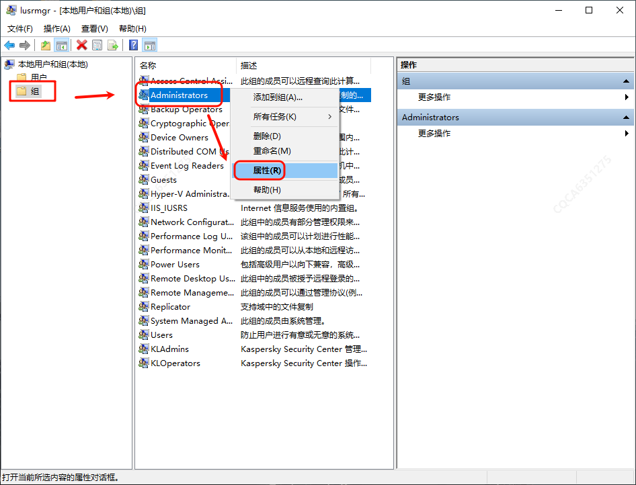
Task: Click the blue Back arrow in toolbar
Action: [x=9, y=45]
